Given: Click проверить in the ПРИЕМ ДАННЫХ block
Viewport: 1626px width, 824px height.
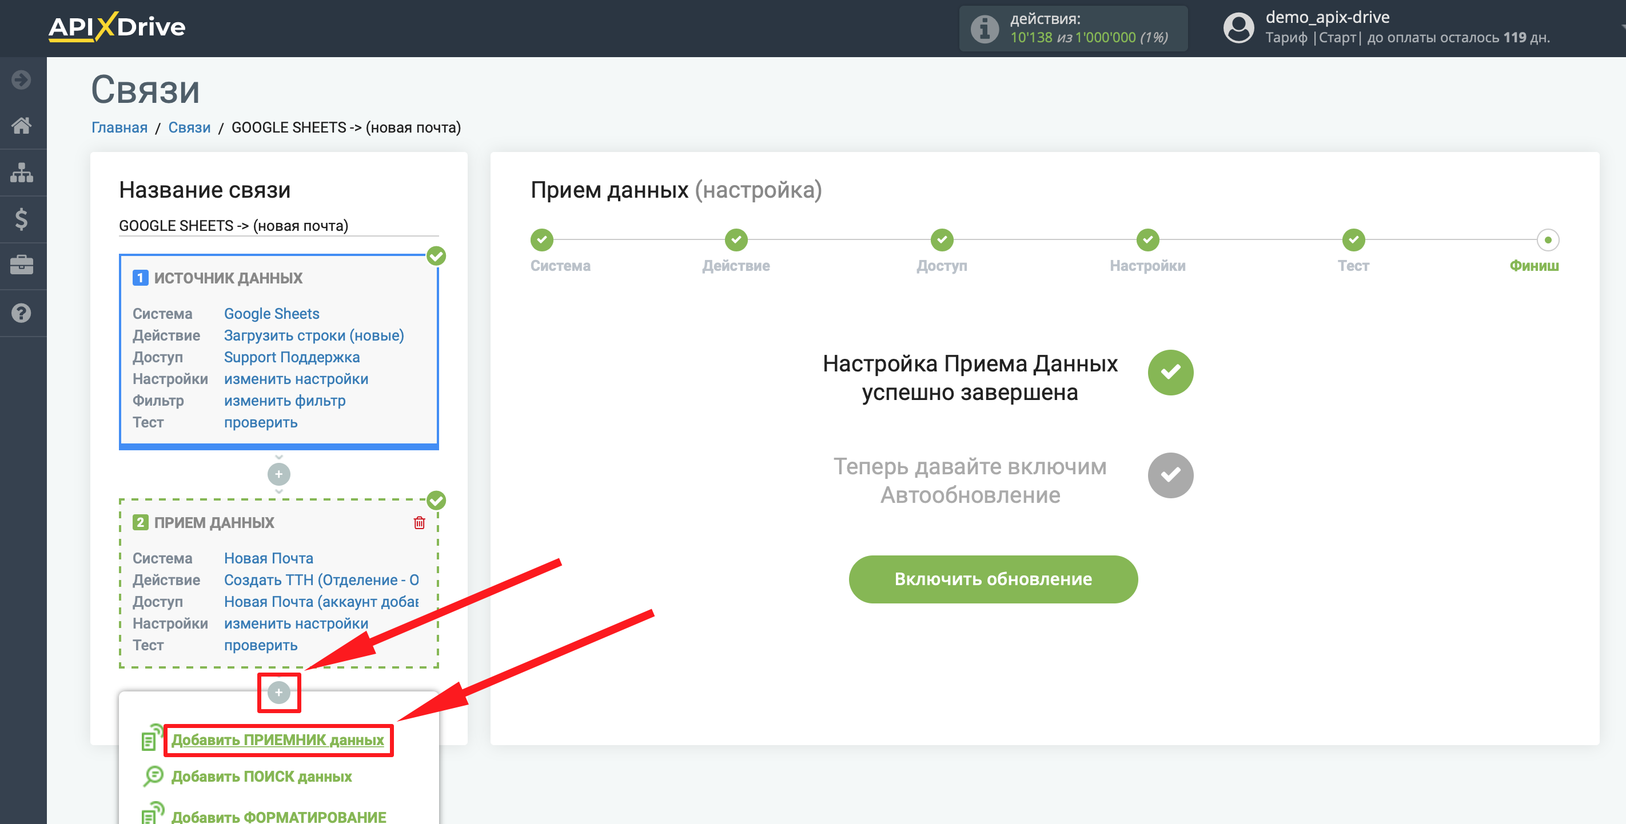Looking at the screenshot, I should (261, 646).
